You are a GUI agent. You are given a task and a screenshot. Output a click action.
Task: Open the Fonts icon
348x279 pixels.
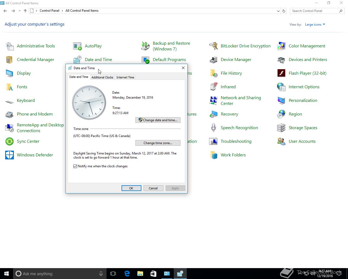[x=10, y=87]
